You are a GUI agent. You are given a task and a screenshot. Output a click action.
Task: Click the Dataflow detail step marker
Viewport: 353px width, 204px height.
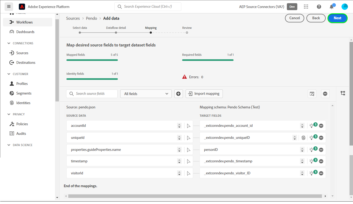(116, 33)
